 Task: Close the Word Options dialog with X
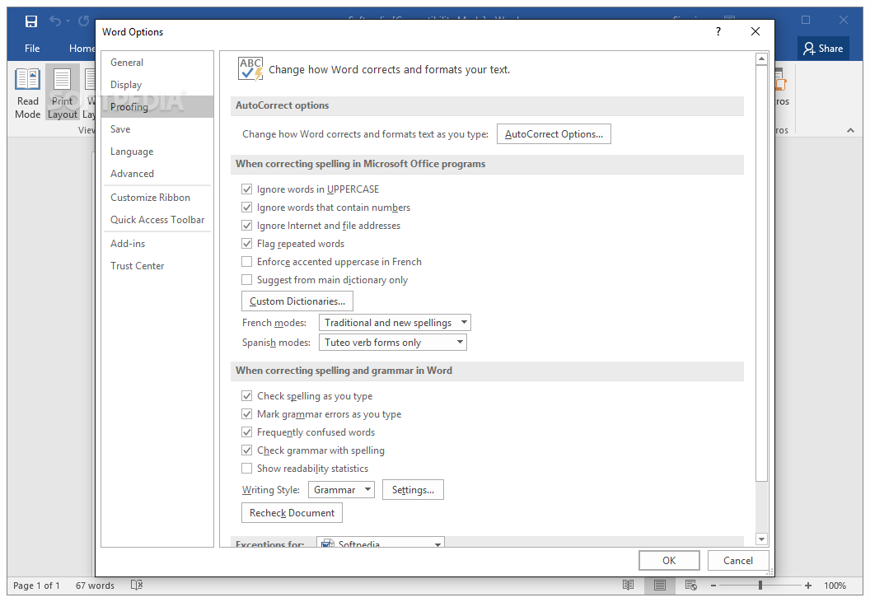point(755,31)
